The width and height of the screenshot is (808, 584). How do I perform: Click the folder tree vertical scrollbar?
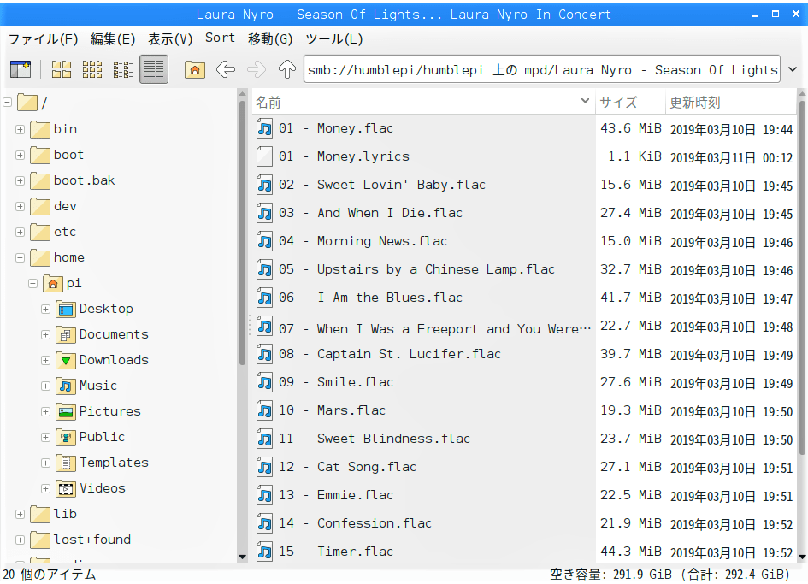242,232
